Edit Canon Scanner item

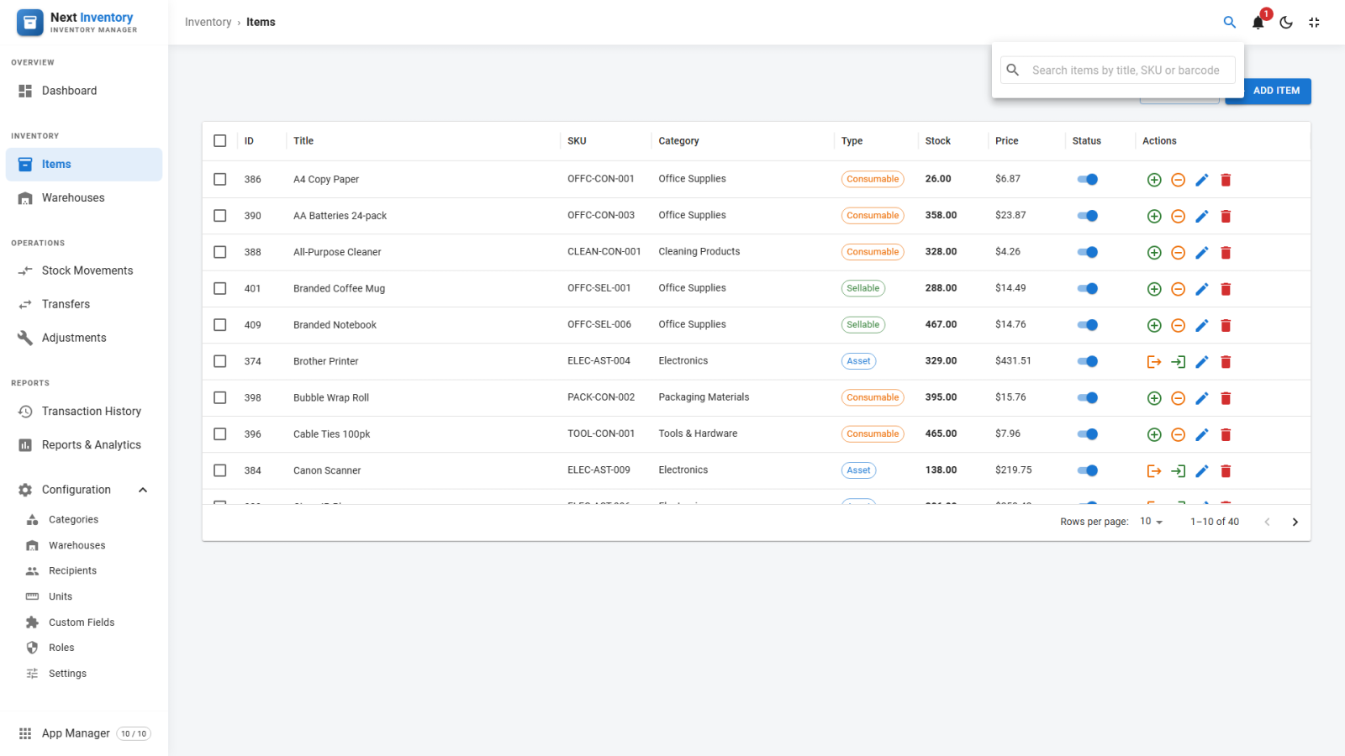pyautogui.click(x=1202, y=470)
